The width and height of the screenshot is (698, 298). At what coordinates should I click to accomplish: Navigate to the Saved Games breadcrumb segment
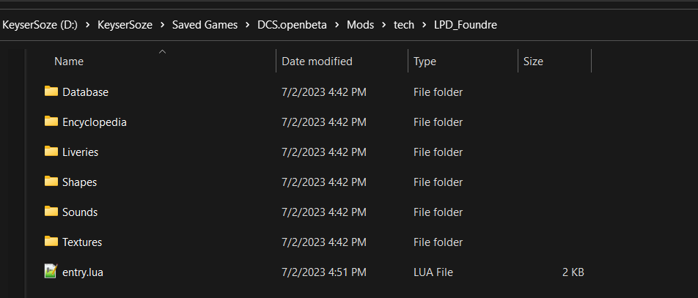pos(205,25)
